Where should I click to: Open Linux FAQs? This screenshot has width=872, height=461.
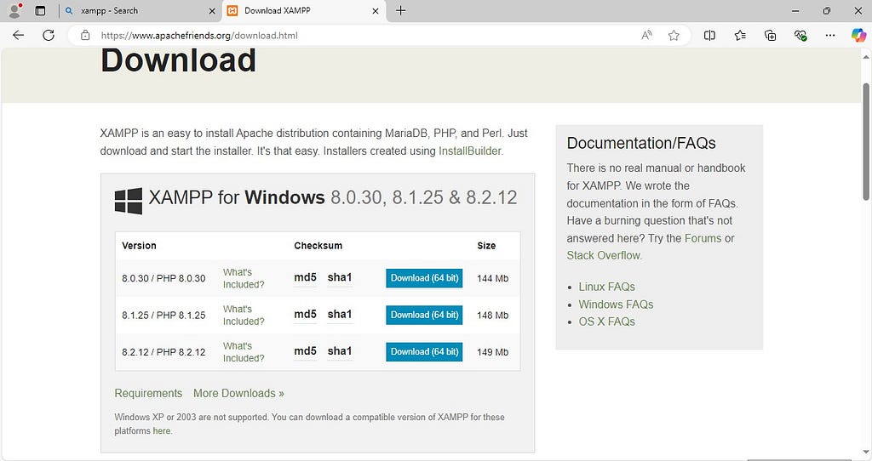pyautogui.click(x=606, y=287)
